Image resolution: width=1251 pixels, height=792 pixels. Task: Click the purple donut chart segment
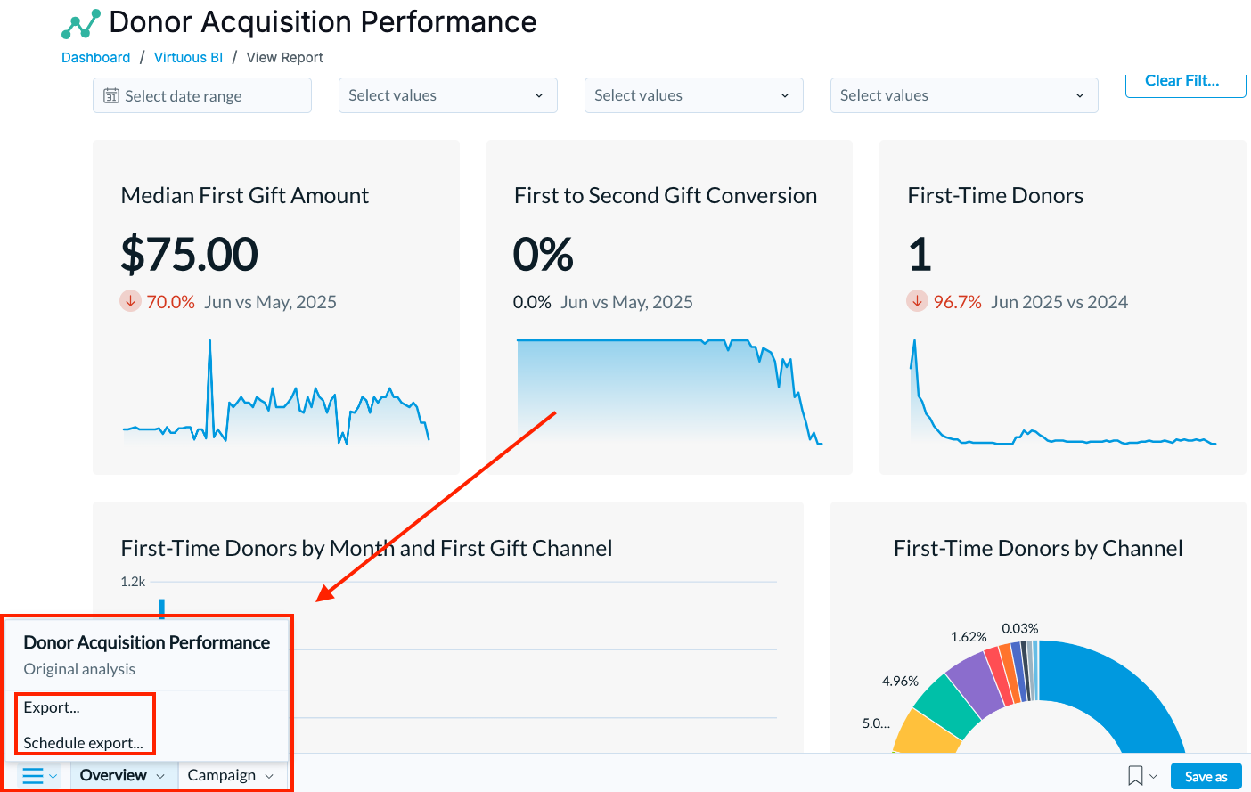pos(973,685)
